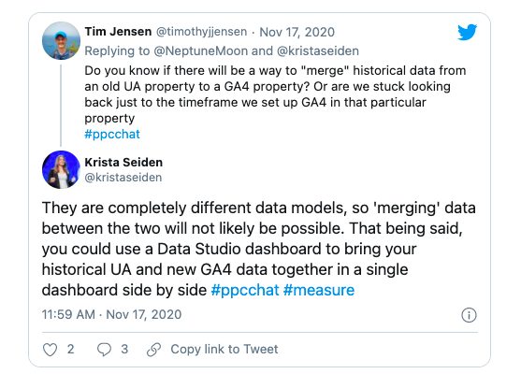
Task: Open Tim Jensen's name link
Action: [118, 32]
